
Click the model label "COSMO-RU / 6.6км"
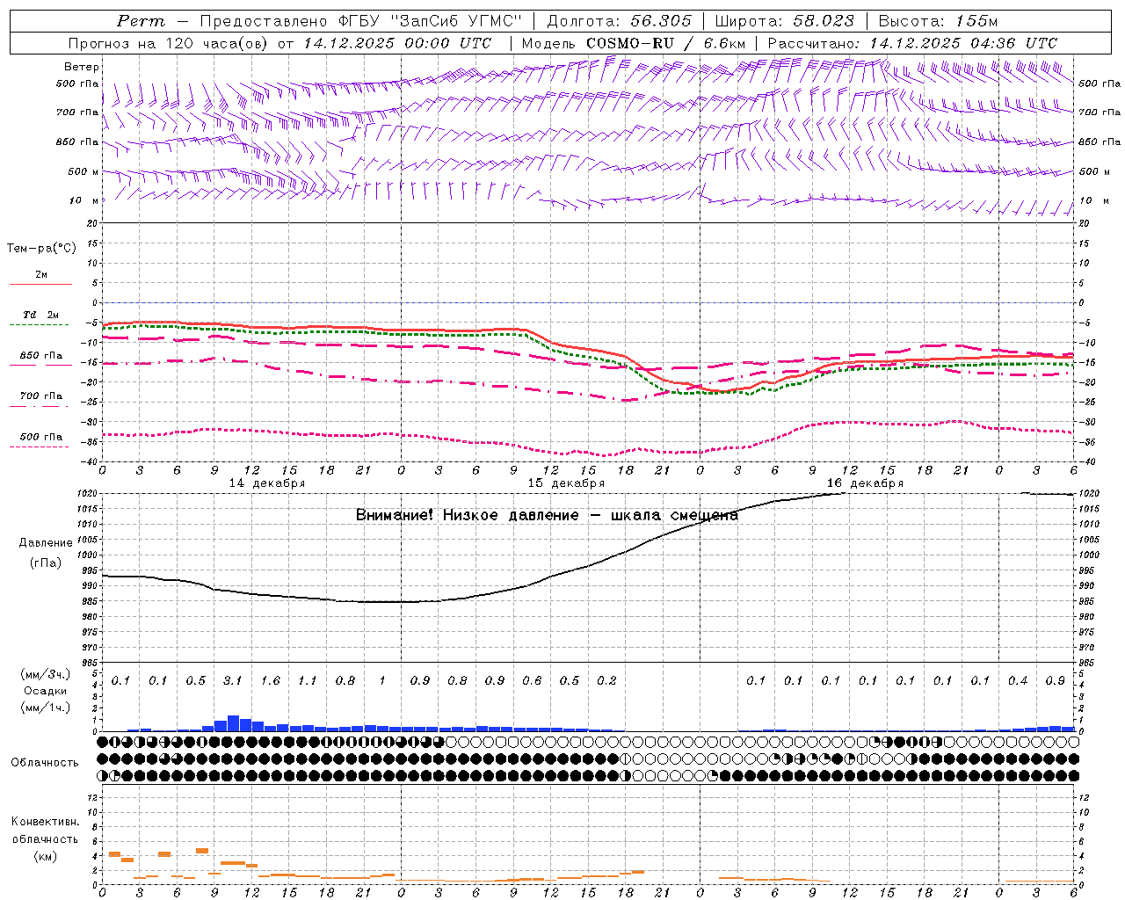pyautogui.click(x=665, y=43)
